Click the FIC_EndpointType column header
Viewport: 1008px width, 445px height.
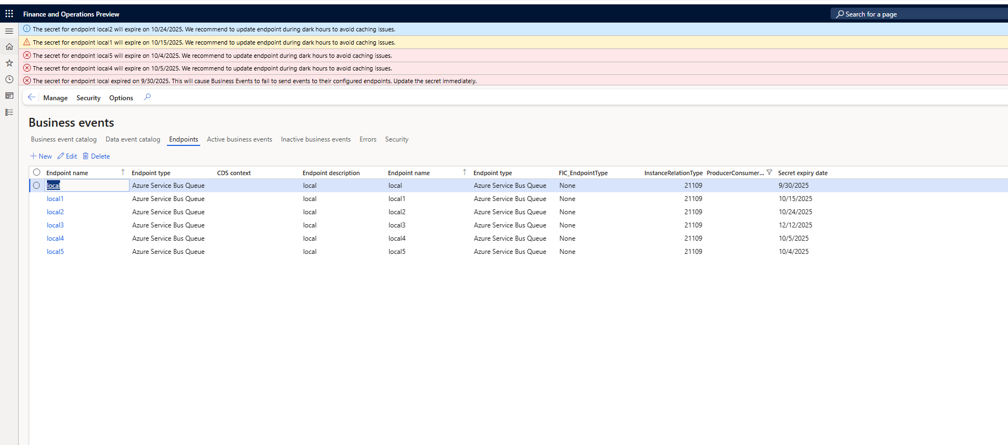pyautogui.click(x=583, y=173)
